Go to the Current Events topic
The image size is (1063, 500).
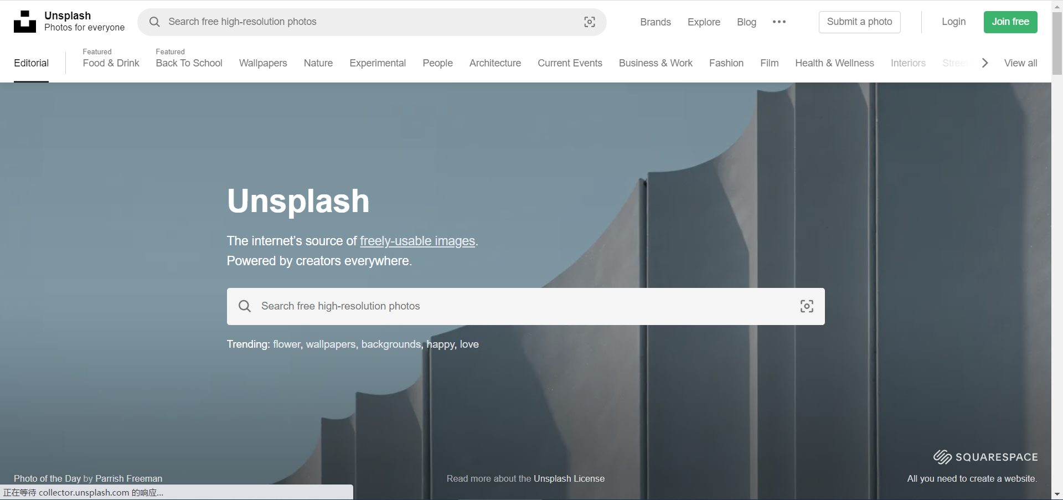point(570,63)
